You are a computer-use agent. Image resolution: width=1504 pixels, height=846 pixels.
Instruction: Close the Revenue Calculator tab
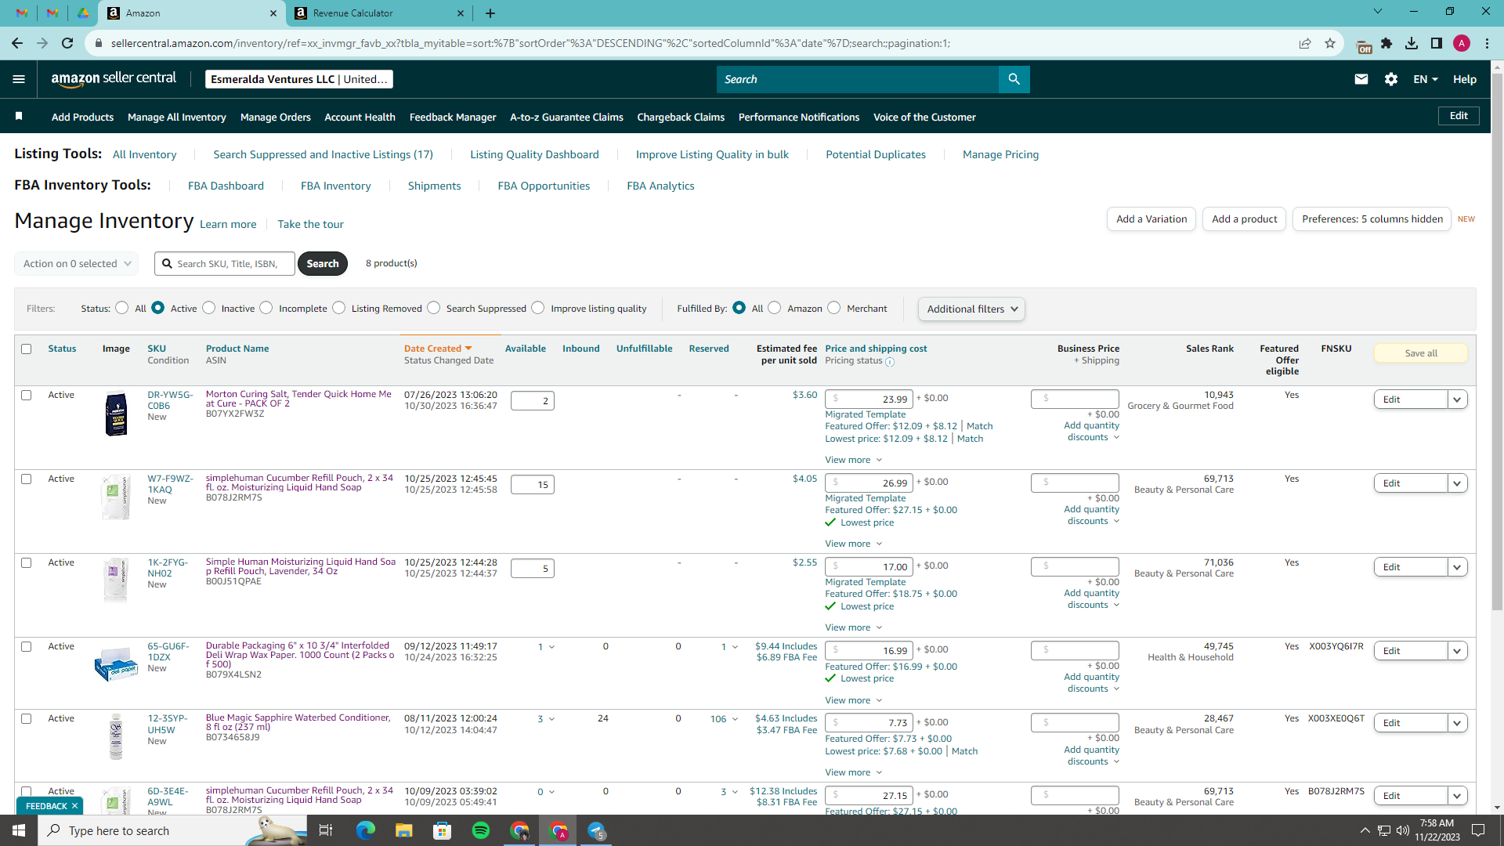click(x=461, y=13)
